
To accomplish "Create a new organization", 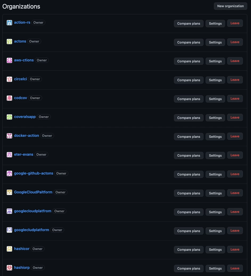I will 230,6.
